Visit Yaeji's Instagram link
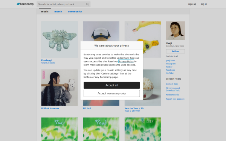This screenshot has width=226, height=141. pos(171,64)
